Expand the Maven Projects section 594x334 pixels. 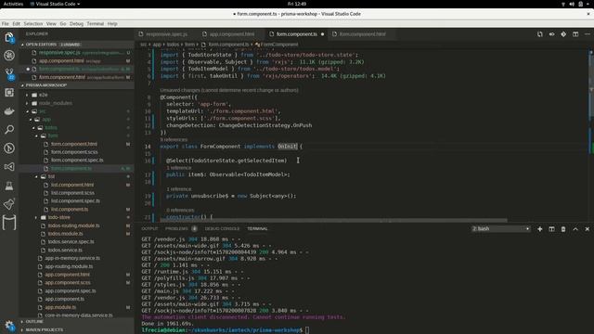(44, 330)
